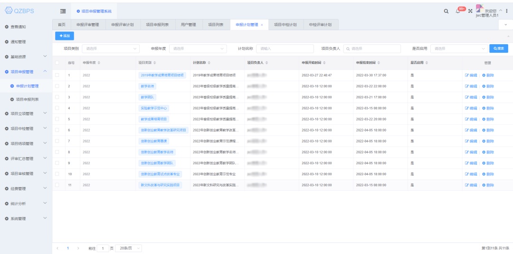
Task: Open 项目申报列表 in the sidebar
Action: [27, 99]
